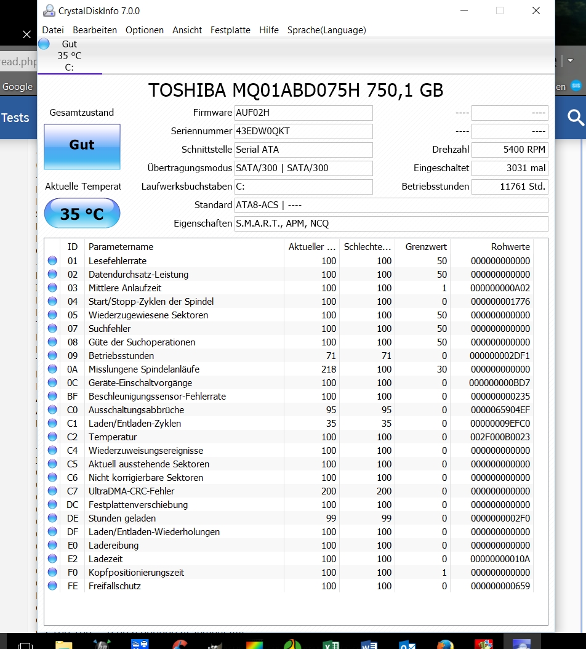586x649 pixels.
Task: Click status orb for Beschleunigungssensor-Fehlerrate row
Action: click(x=52, y=396)
